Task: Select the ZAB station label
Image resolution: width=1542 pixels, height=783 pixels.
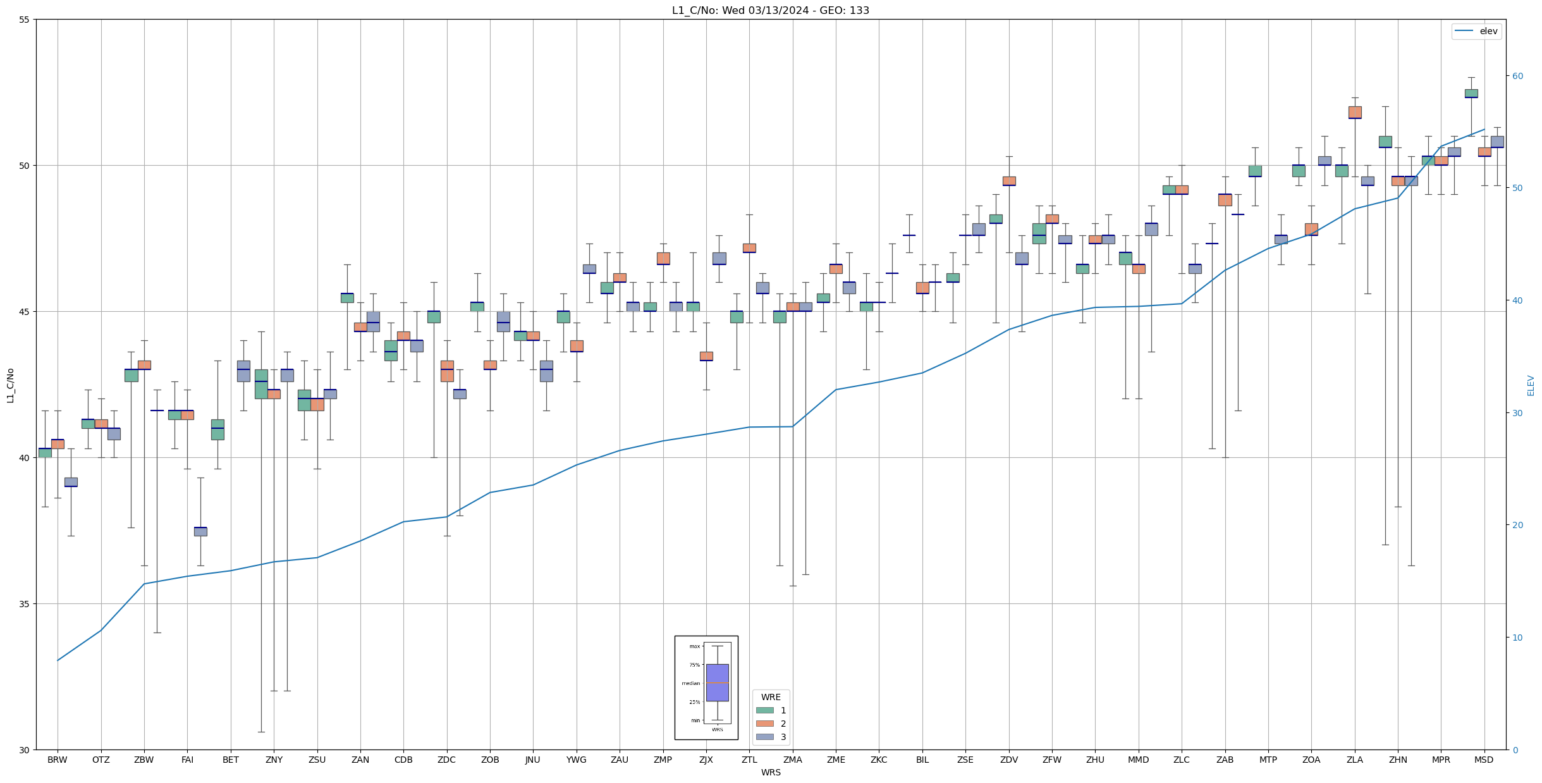Action: click(1225, 760)
